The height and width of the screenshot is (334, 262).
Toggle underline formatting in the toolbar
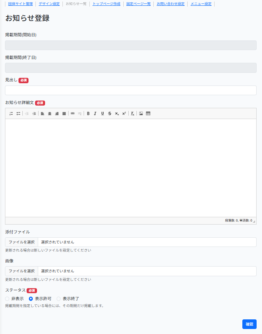[102, 114]
